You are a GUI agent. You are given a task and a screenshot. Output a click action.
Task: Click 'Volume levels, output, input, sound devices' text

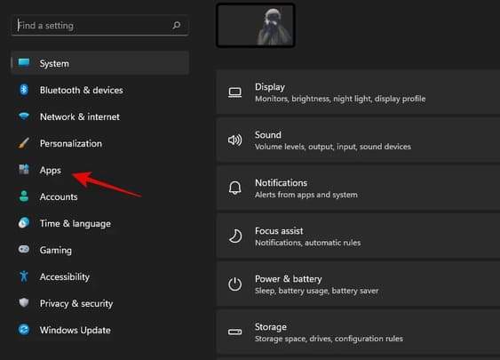click(x=333, y=147)
